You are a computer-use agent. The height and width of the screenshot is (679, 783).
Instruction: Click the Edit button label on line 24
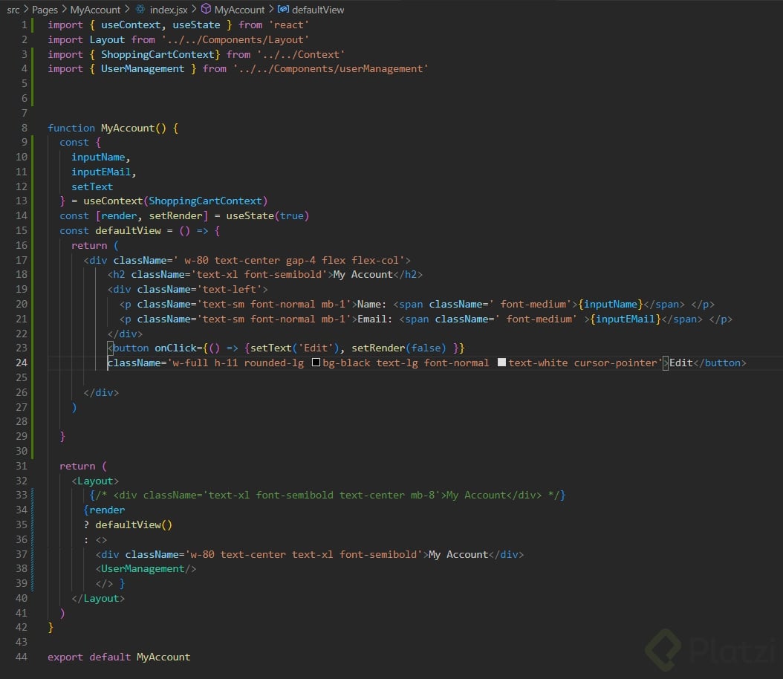(680, 363)
